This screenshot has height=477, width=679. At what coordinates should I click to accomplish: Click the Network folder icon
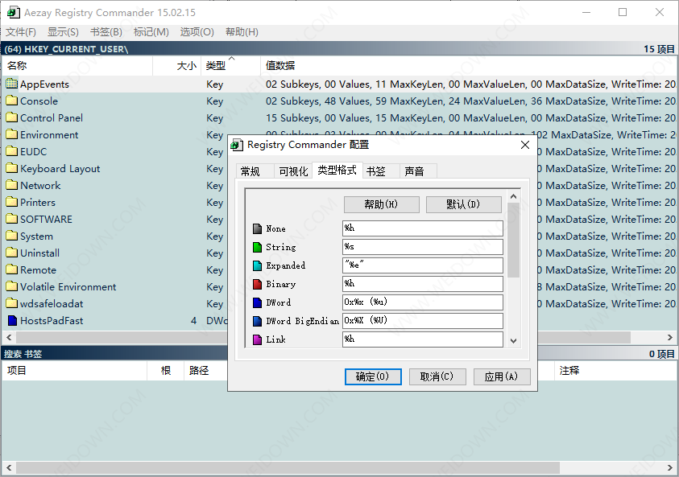click(12, 185)
